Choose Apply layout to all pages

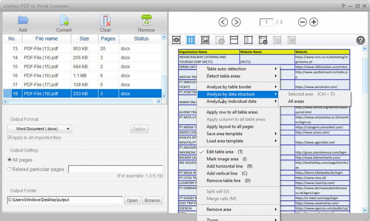point(238,126)
